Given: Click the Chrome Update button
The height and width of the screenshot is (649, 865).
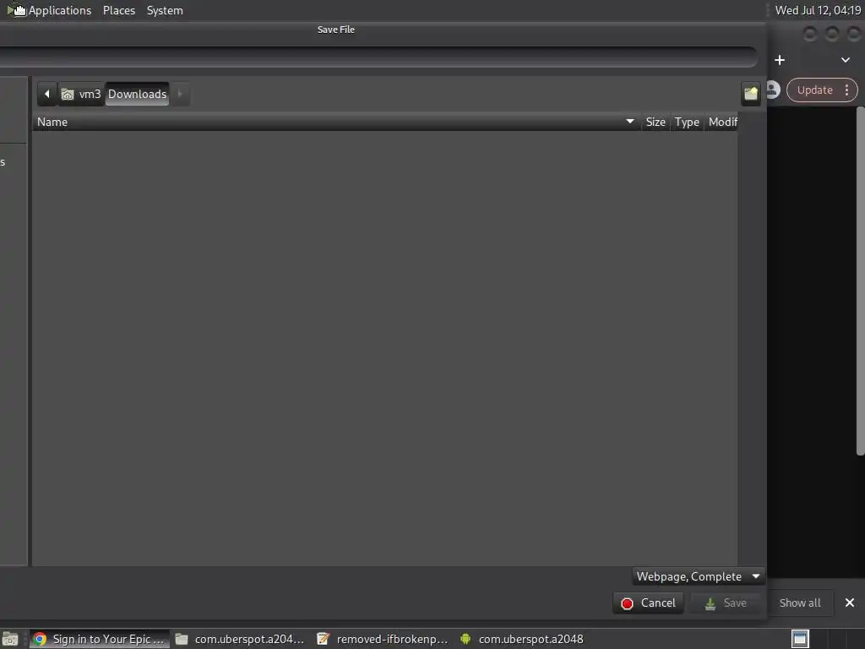Looking at the screenshot, I should pyautogui.click(x=815, y=90).
